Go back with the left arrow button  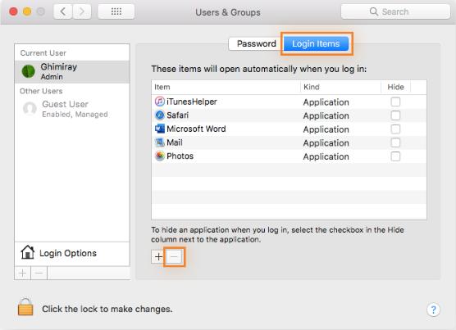(x=63, y=11)
